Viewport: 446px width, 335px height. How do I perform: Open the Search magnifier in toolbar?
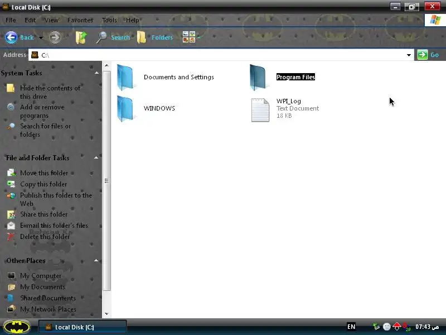(x=101, y=37)
